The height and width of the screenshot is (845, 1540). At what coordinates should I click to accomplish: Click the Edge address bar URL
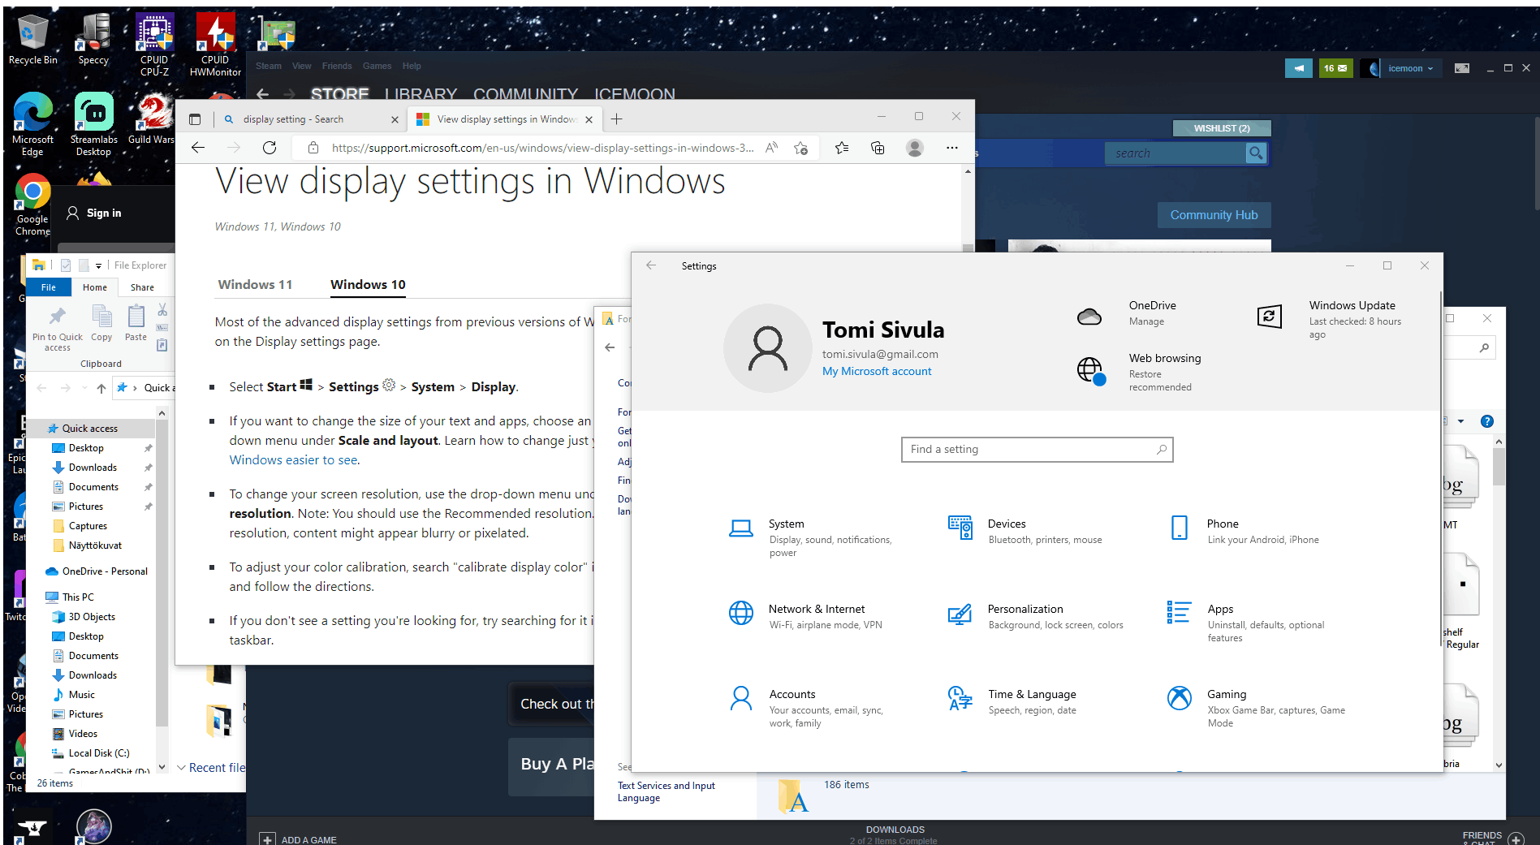click(x=542, y=148)
